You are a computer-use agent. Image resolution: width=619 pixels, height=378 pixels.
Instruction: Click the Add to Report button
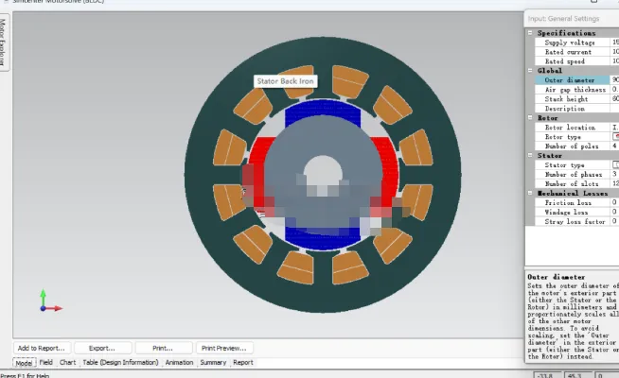point(42,348)
